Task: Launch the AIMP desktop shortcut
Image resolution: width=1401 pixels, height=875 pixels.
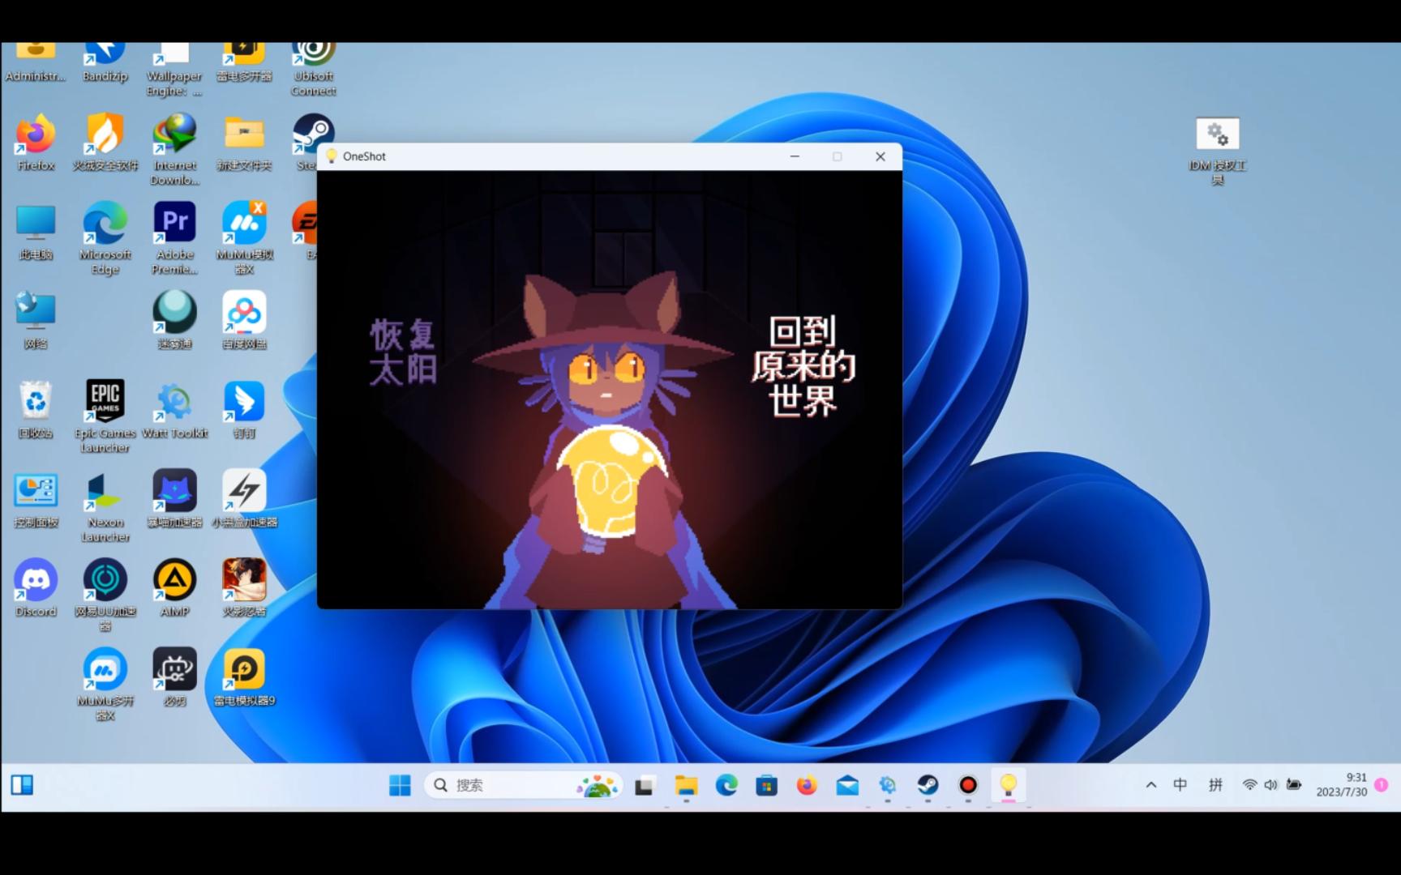Action: point(175,589)
